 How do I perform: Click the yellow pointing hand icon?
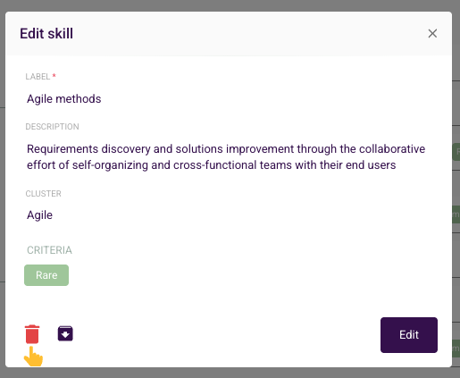tap(33, 357)
